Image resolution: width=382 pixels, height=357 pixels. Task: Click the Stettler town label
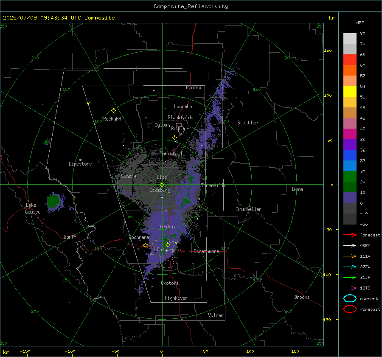tap(247, 123)
